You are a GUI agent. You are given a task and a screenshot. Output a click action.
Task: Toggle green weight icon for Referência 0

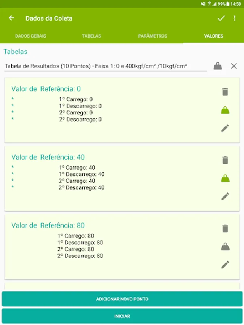225,110
